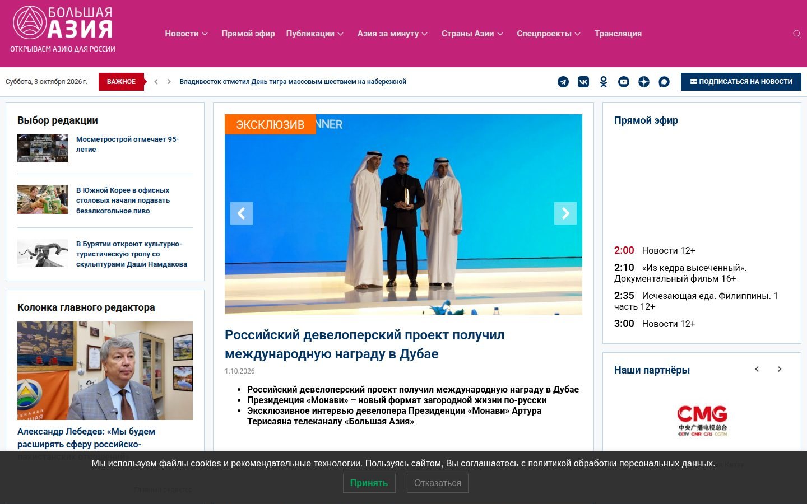The height and width of the screenshot is (504, 807).
Task: Go to previous slide in main carousel
Action: tap(242, 213)
